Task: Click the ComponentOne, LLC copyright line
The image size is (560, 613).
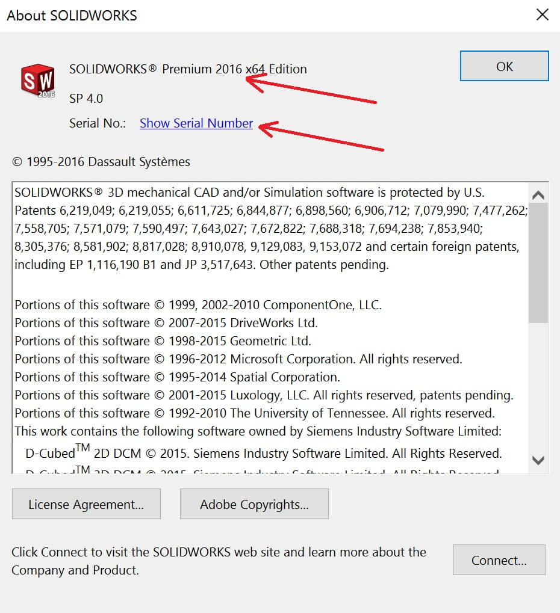Action: point(198,305)
